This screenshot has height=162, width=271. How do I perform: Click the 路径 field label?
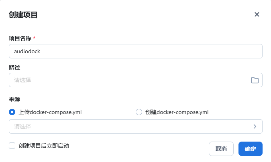pyautogui.click(x=14, y=67)
